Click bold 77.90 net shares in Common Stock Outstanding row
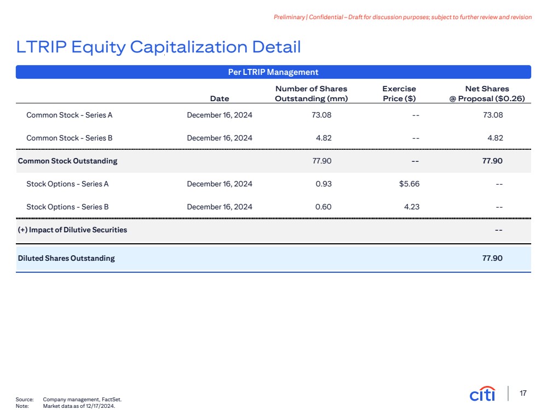 (493, 161)
